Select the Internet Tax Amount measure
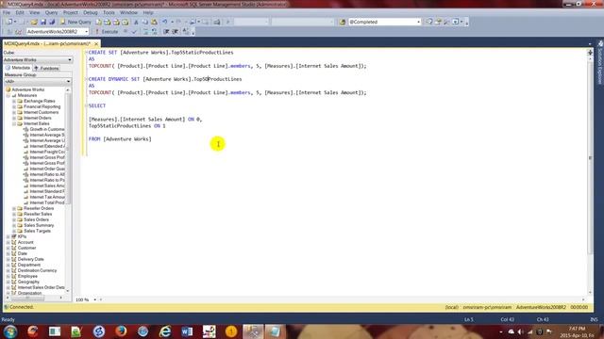 pyautogui.click(x=47, y=197)
